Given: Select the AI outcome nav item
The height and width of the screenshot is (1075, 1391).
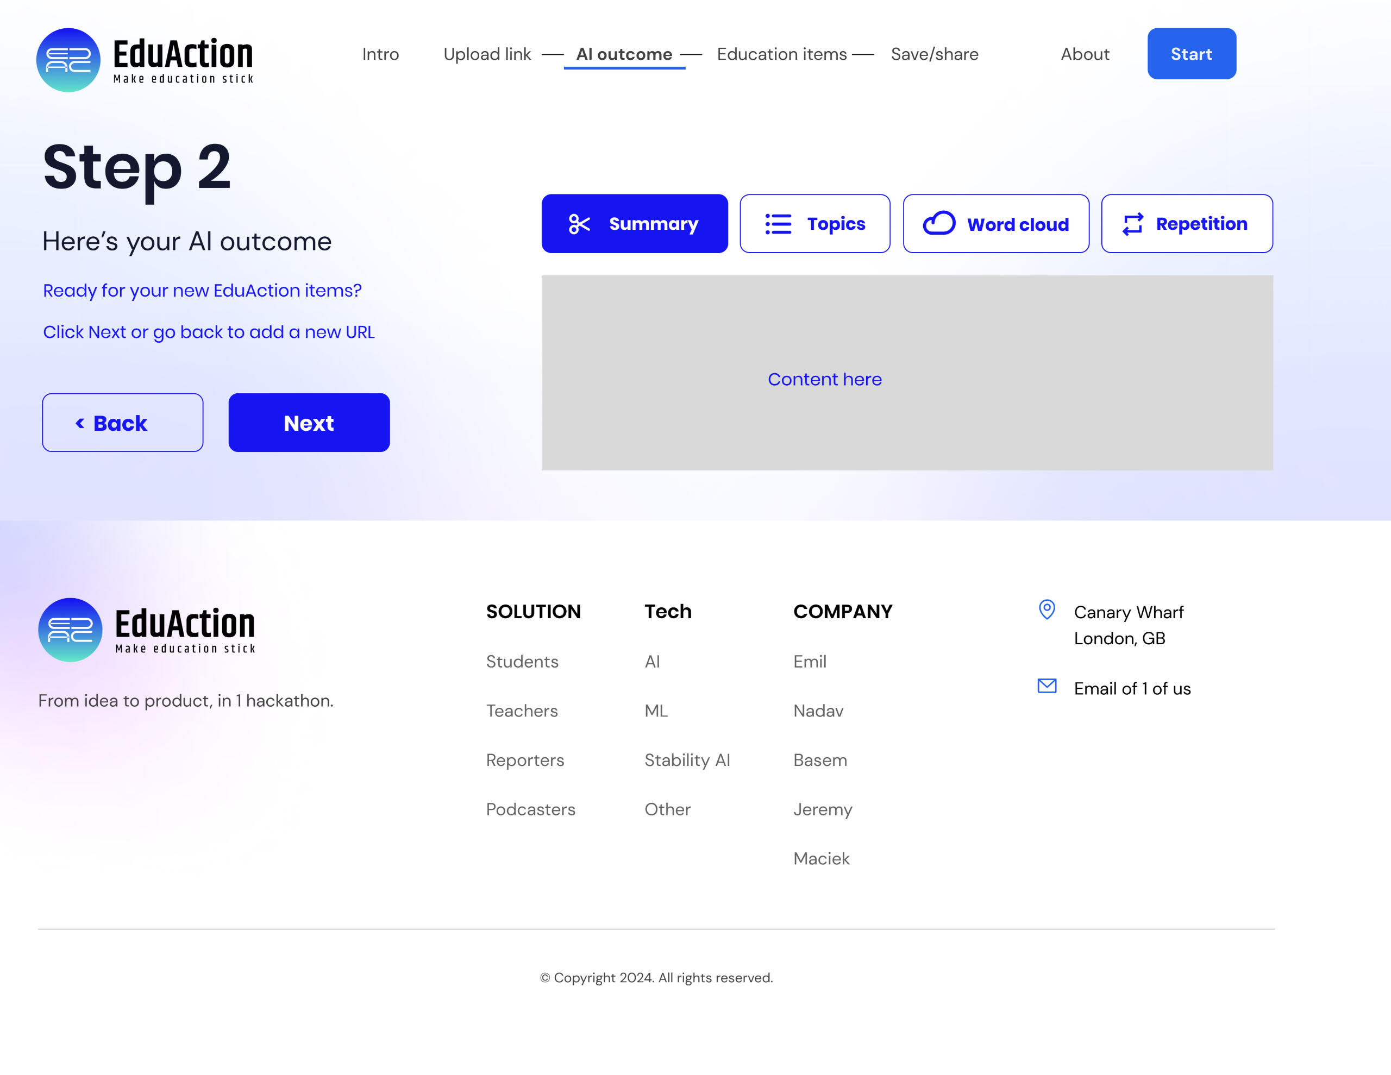Looking at the screenshot, I should tap(624, 54).
